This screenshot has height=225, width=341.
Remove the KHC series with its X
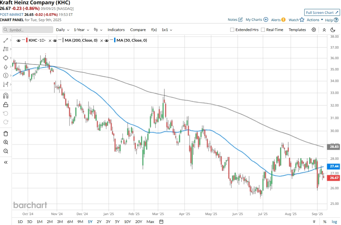coord(50,41)
